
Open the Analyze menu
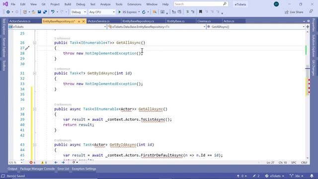tap(105, 4)
